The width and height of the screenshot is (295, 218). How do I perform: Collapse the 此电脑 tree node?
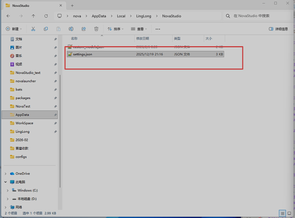pyautogui.click(x=5, y=182)
